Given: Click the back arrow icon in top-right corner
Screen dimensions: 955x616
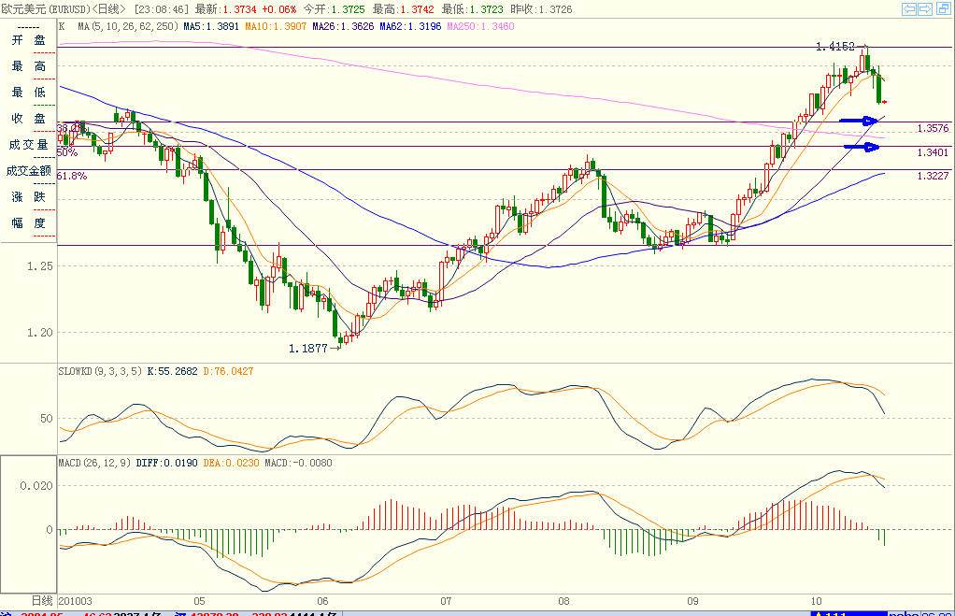Looking at the screenshot, I should click(x=909, y=8).
